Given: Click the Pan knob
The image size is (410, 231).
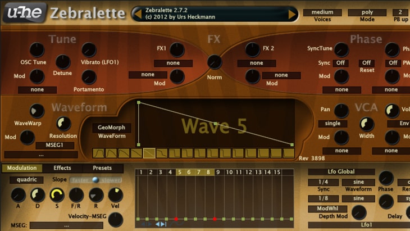Looking at the screenshot, I should (x=341, y=111).
